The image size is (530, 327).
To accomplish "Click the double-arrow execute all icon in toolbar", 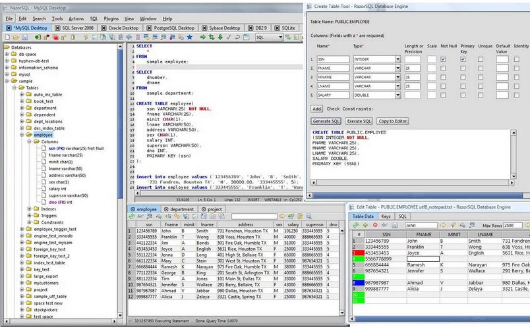I will point(212,37).
